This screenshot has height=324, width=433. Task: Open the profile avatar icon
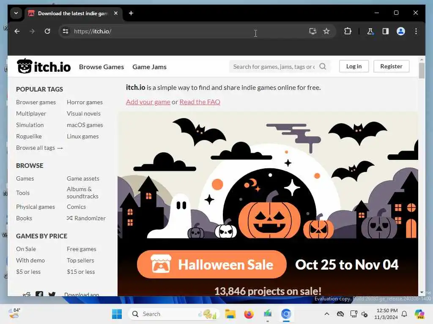pyautogui.click(x=401, y=31)
